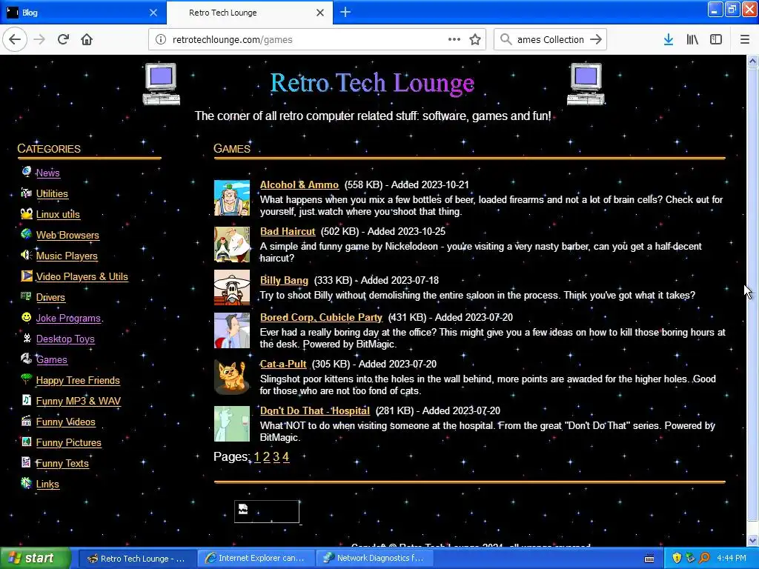Viewport: 759px width, 569px height.
Task: Open the browser hamburger menu
Action: click(744, 39)
